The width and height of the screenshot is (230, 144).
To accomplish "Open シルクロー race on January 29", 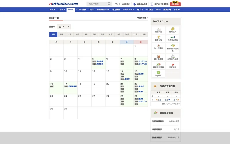I will pyautogui.click(x=143, y=102).
